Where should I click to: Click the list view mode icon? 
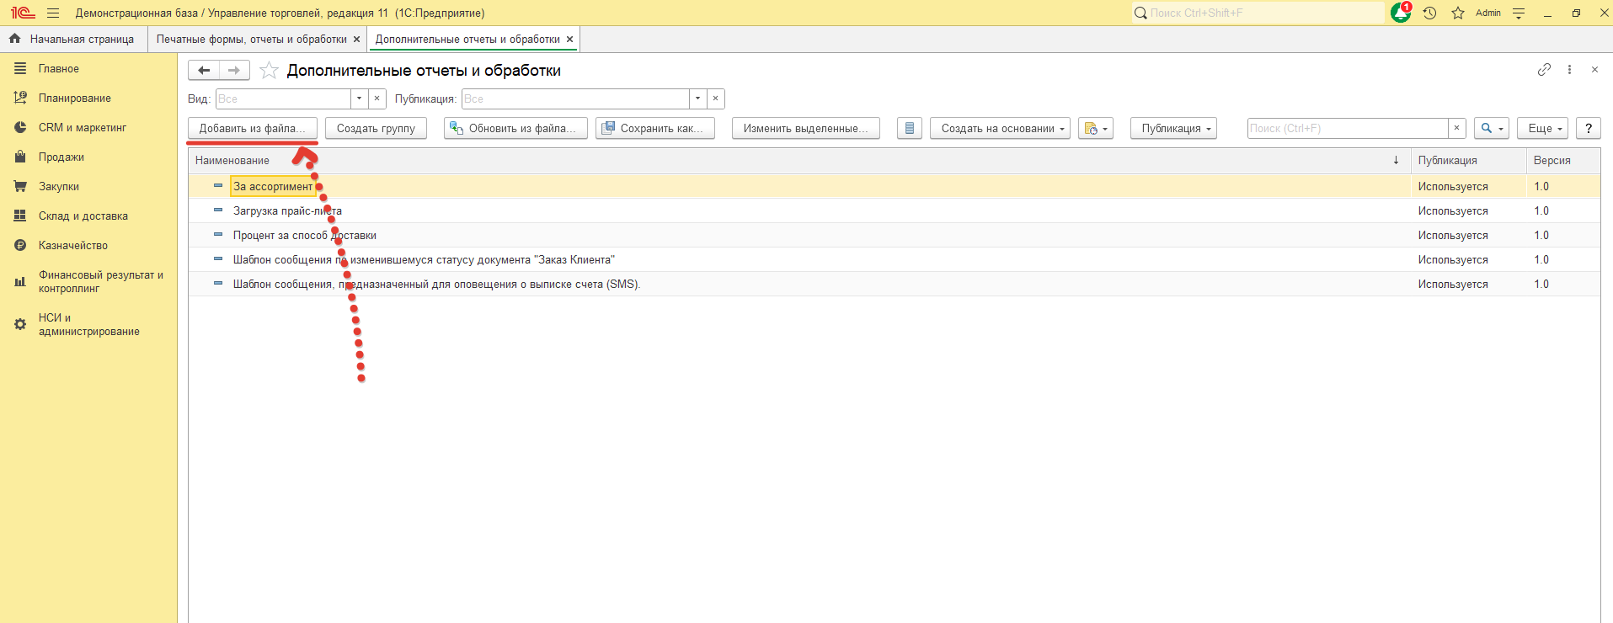tap(909, 129)
